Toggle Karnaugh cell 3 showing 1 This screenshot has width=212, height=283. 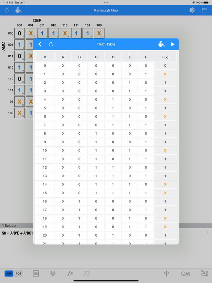click(42, 33)
